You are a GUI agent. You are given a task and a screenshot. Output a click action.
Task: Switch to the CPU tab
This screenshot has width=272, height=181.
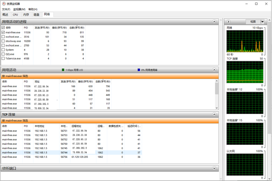click(15, 15)
